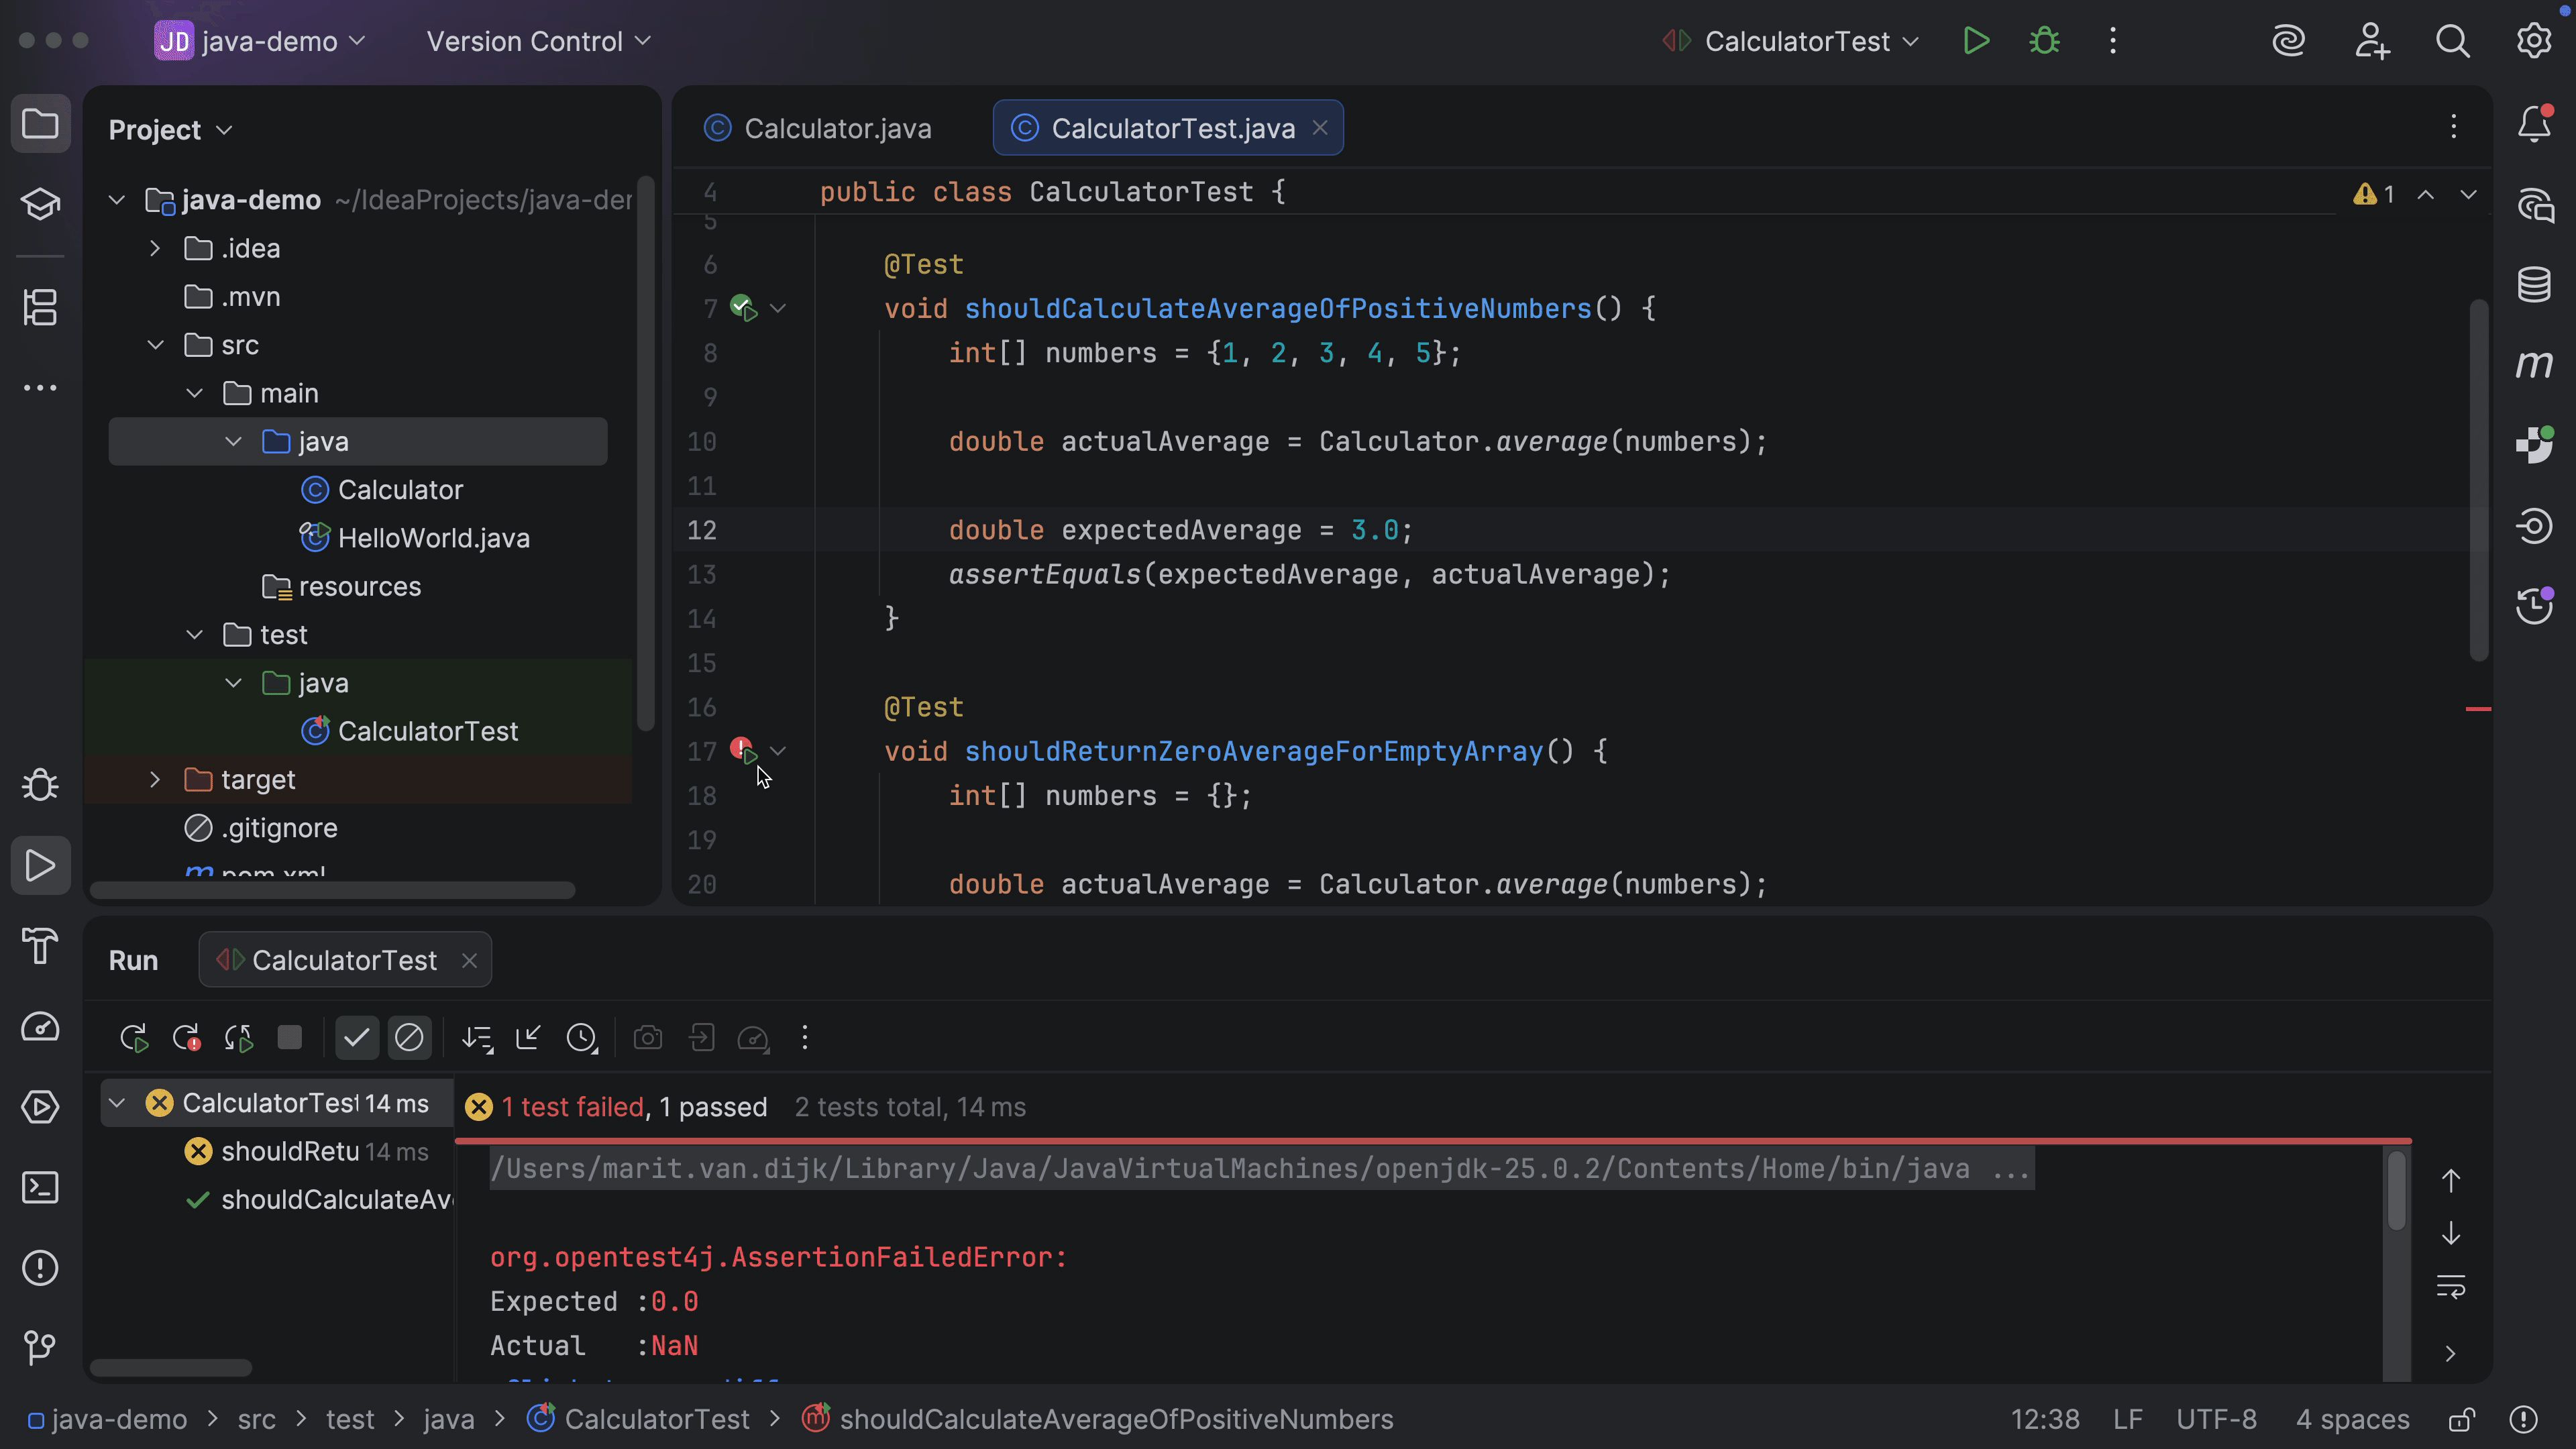Image resolution: width=2576 pixels, height=1449 pixels.
Task: Toggle Show Ignored tests button
Action: [x=409, y=1038]
